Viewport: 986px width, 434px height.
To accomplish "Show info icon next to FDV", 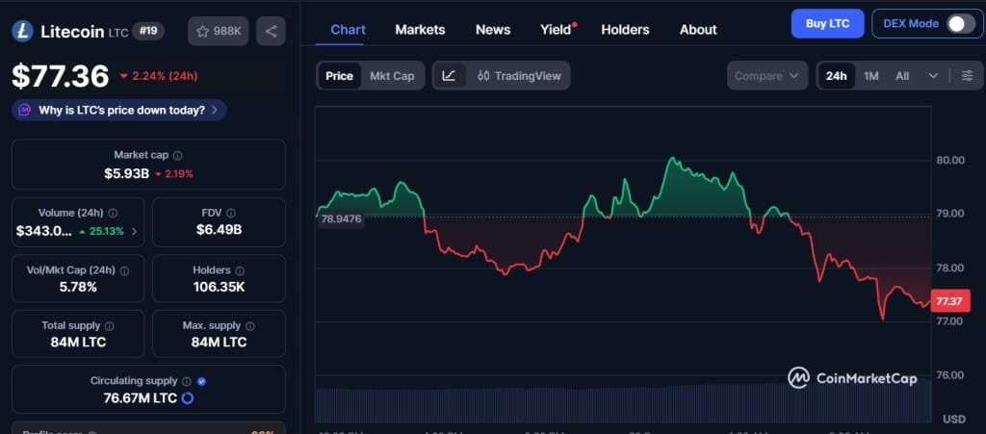I will 231,213.
